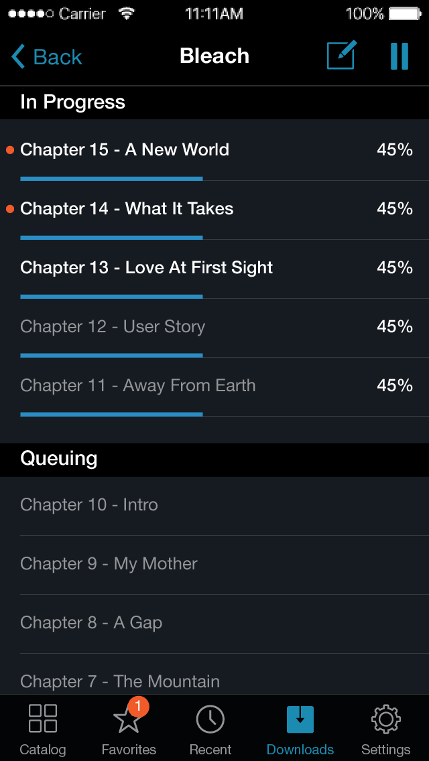Viewport: 429px width, 761px height.
Task: Select Chapter 15 - A New World
Action: (125, 149)
